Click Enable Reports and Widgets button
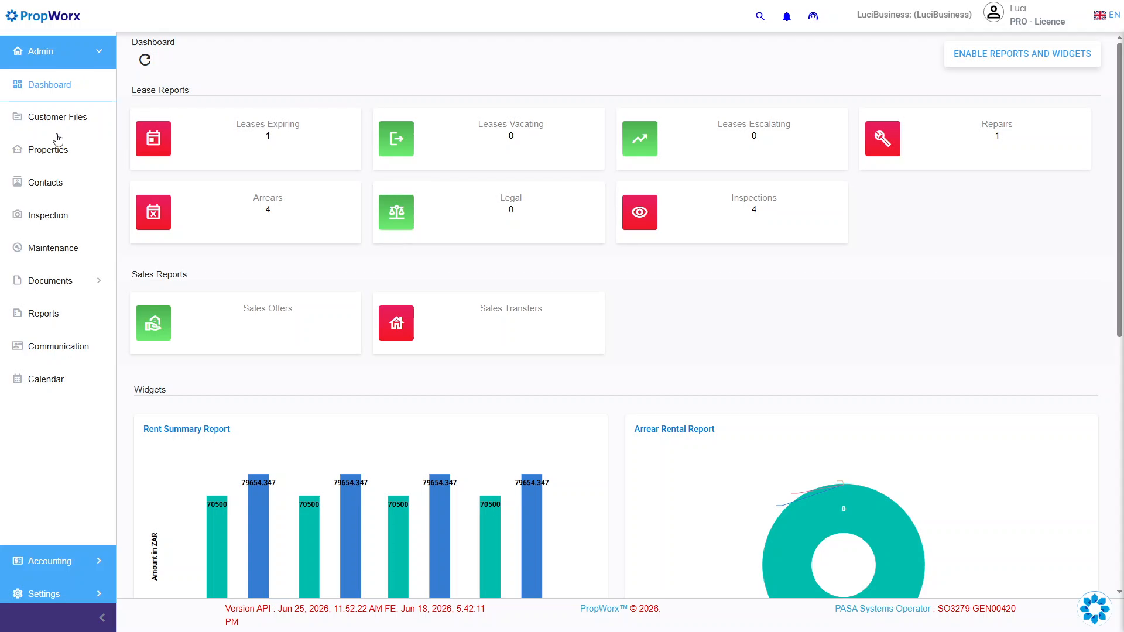 tap(1022, 54)
